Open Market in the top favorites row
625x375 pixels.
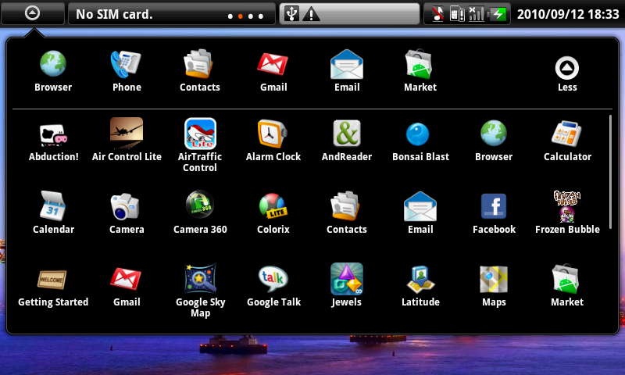pos(420,71)
